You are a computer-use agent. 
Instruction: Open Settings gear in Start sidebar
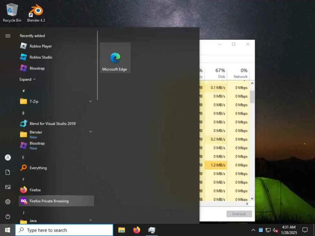click(x=8, y=202)
